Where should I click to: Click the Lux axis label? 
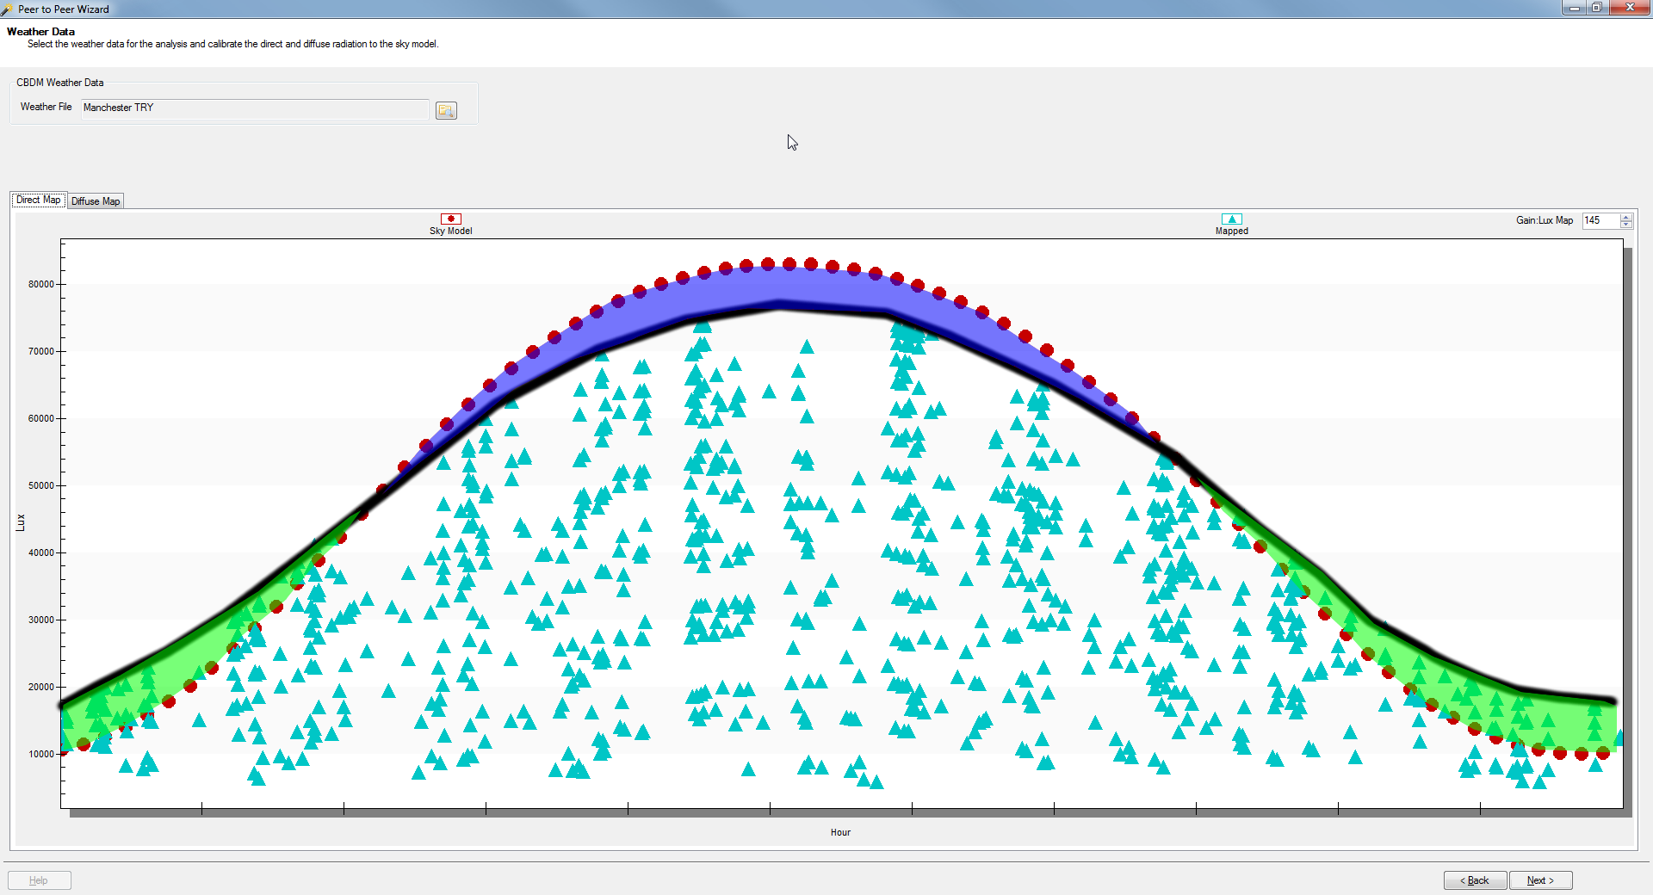tap(21, 522)
